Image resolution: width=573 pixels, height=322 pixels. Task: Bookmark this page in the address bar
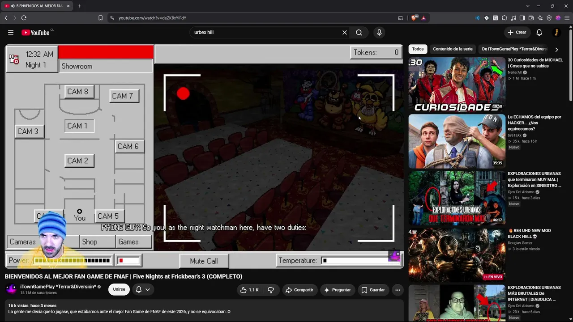click(100, 18)
